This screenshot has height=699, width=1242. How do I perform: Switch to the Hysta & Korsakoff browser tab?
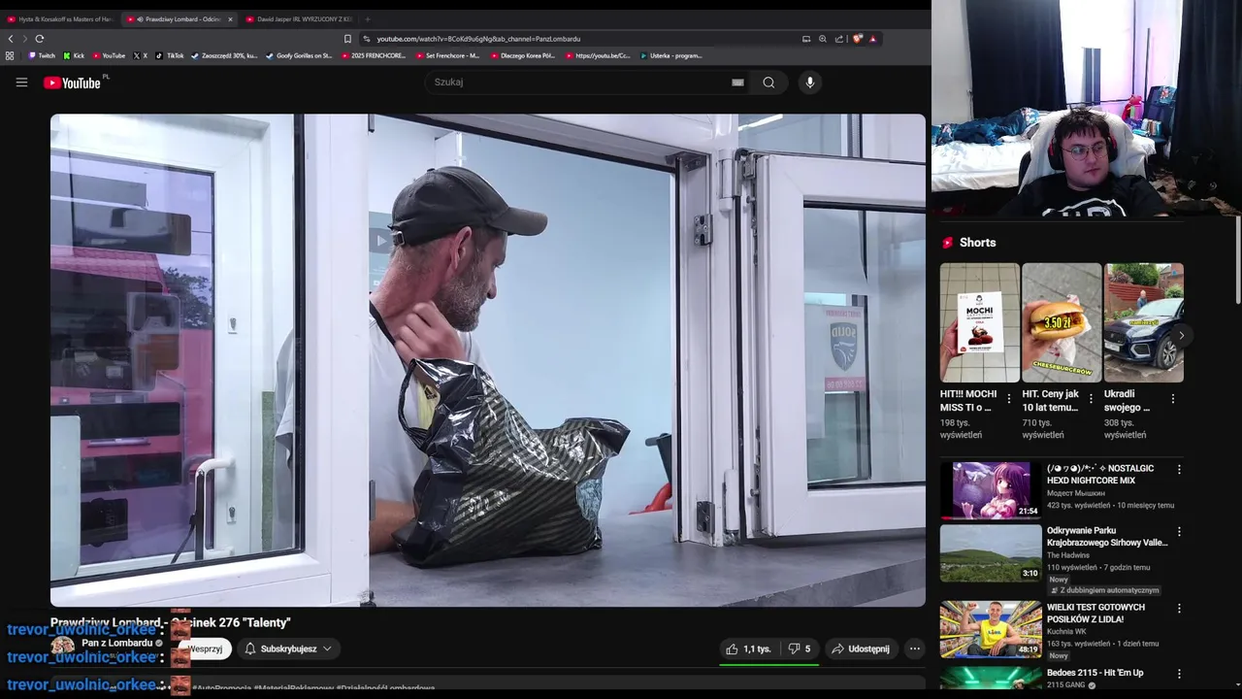[60, 19]
